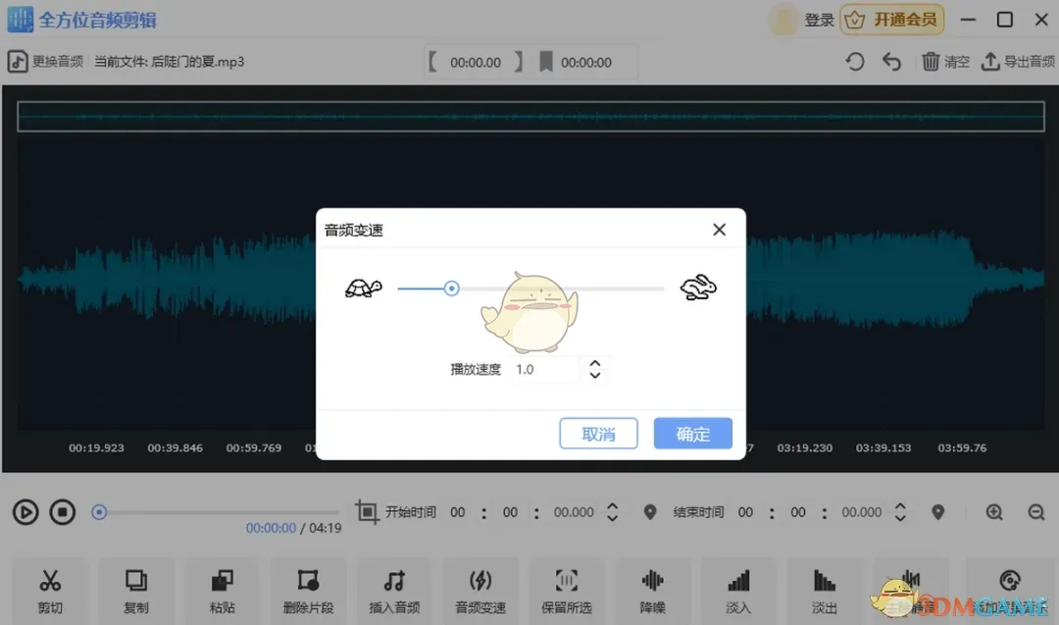Increase playback speed with the up stepper arrow
The height and width of the screenshot is (625, 1059).
pyautogui.click(x=595, y=363)
